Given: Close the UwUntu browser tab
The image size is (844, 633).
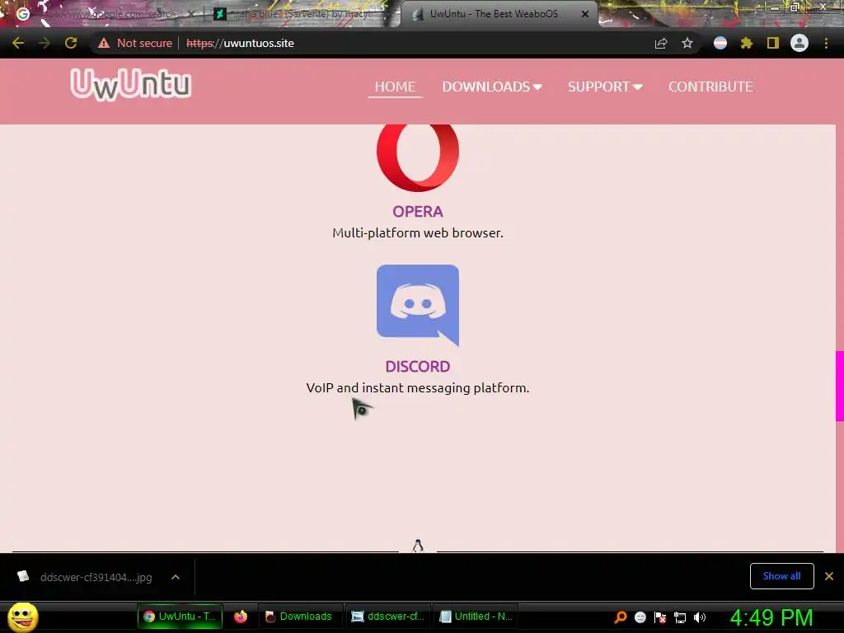Looking at the screenshot, I should 585,14.
